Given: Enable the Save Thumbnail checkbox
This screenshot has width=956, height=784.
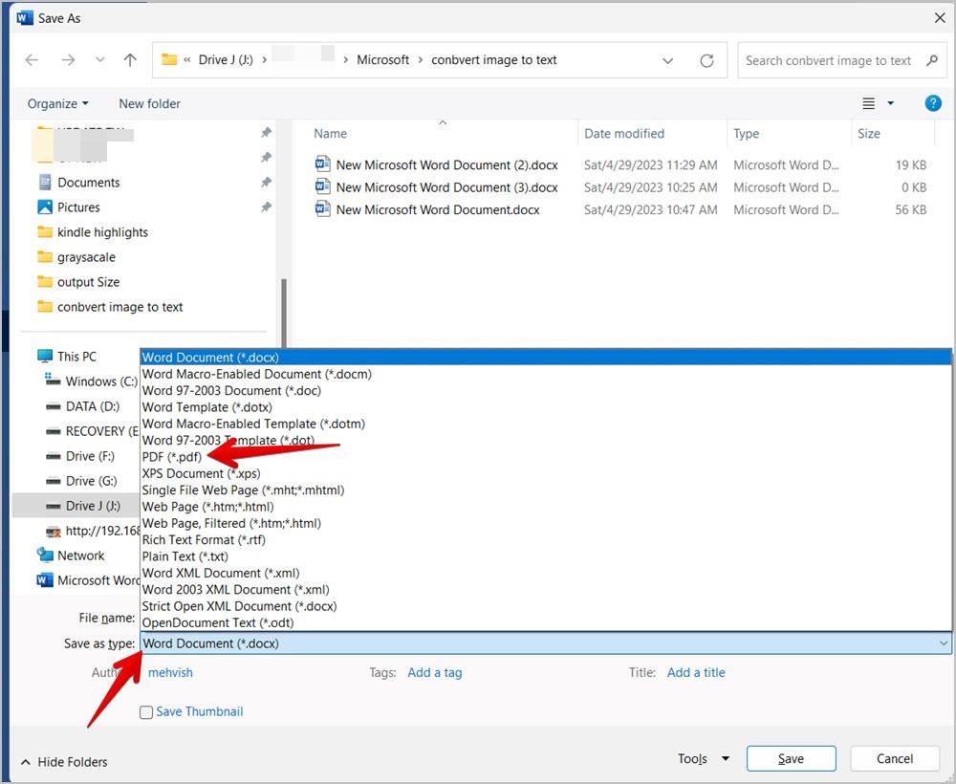Looking at the screenshot, I should tap(146, 712).
